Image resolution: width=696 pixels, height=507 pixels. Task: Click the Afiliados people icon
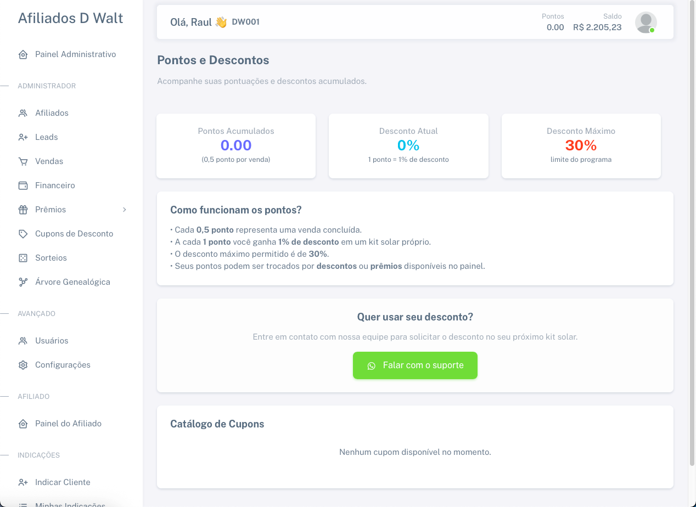23,113
